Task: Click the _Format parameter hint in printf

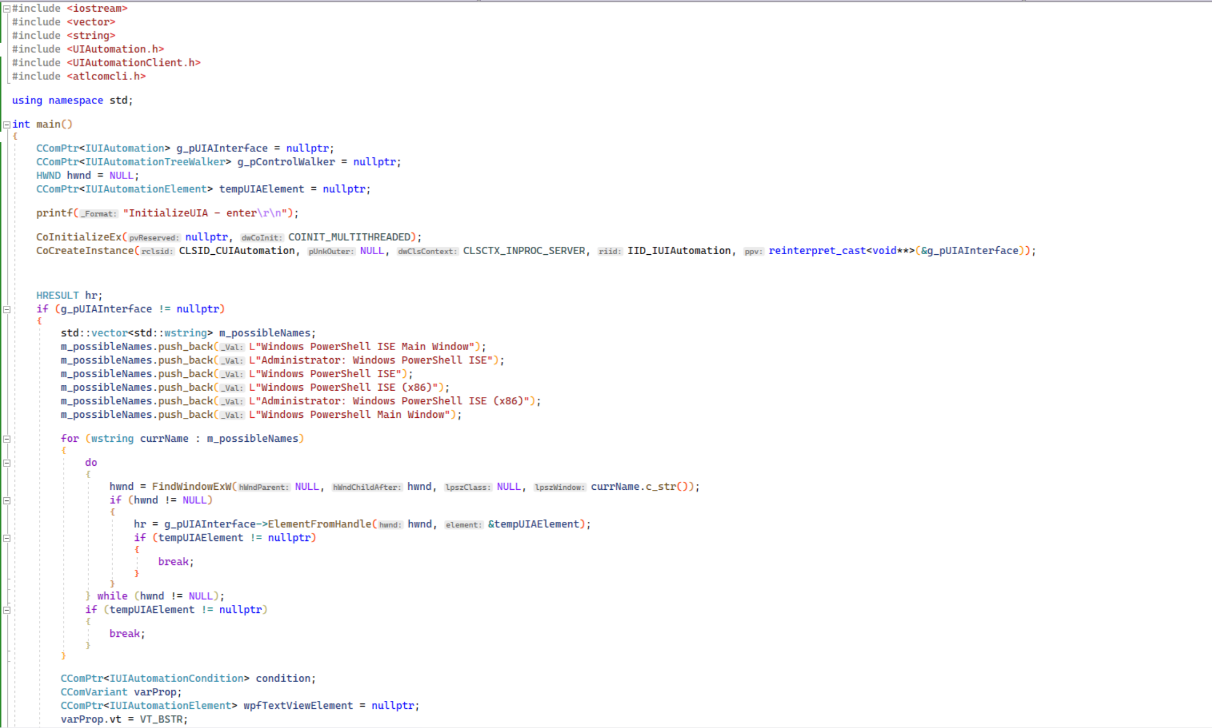Action: pos(99,213)
